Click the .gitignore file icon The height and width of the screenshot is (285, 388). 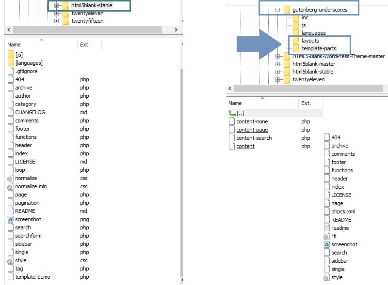click(10, 71)
